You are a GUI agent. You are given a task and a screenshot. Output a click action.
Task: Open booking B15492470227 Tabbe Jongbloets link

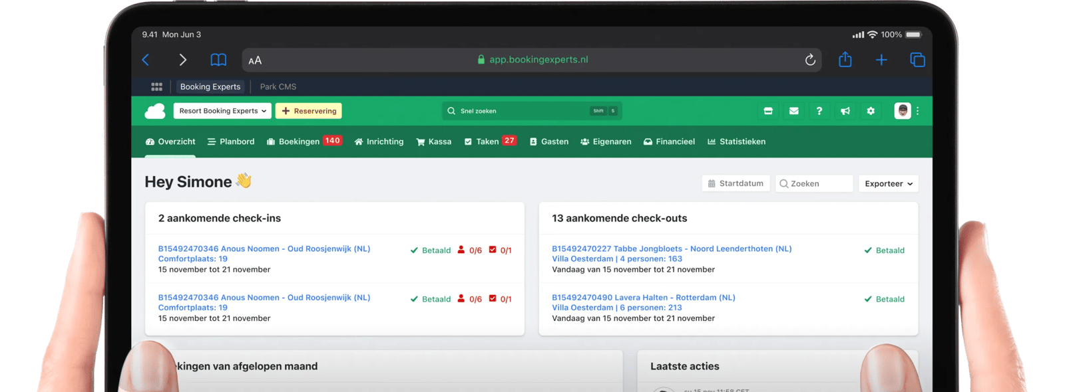click(x=672, y=248)
